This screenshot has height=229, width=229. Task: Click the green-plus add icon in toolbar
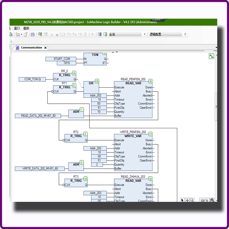[105, 34]
